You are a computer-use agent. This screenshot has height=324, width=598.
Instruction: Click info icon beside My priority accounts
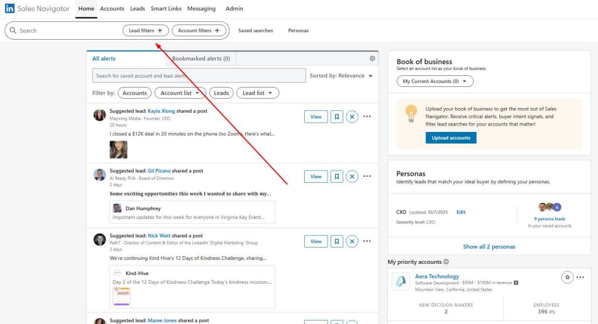pos(446,262)
